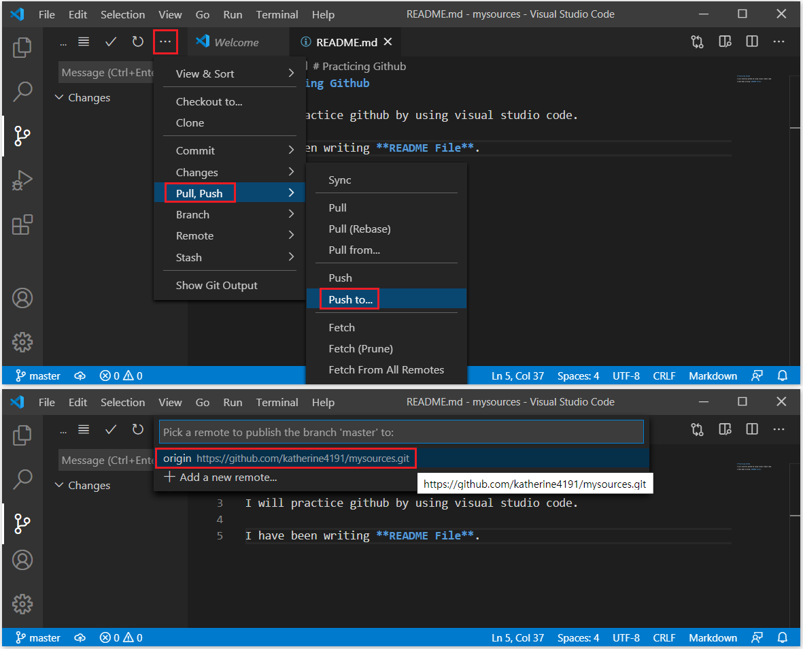Click Ln 5, Col 37 in top window

point(517,376)
